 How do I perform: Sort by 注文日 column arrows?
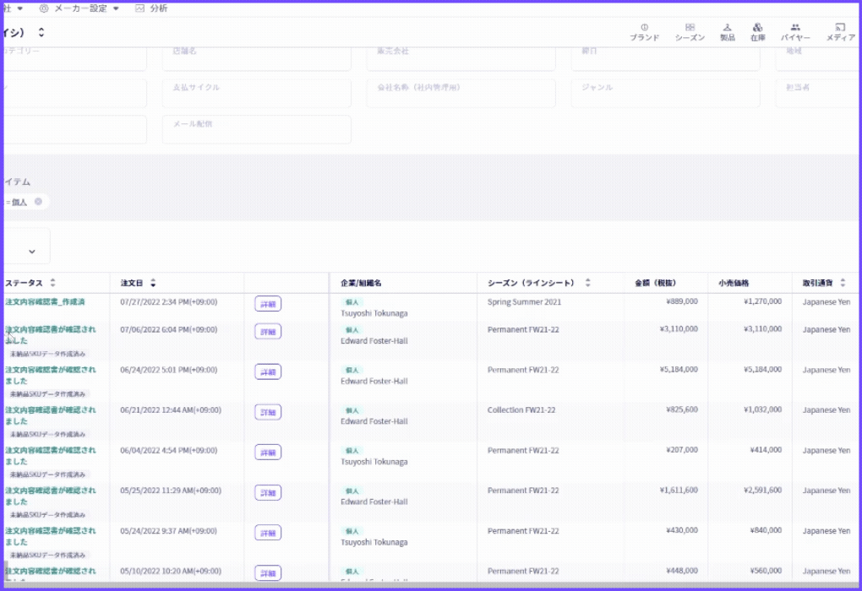coord(153,282)
